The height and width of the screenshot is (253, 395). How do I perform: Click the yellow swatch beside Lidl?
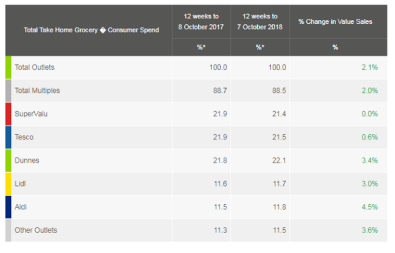coord(9,184)
